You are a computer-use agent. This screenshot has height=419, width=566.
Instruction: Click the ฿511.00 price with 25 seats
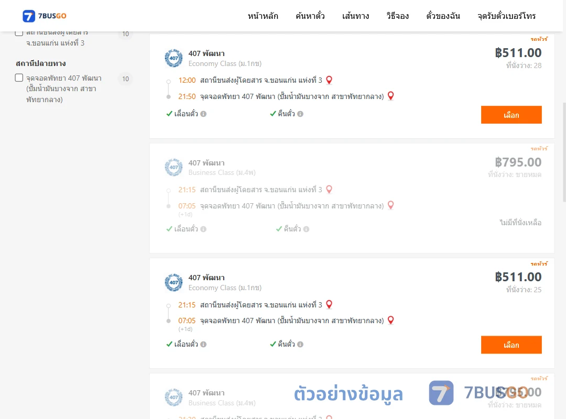point(518,277)
